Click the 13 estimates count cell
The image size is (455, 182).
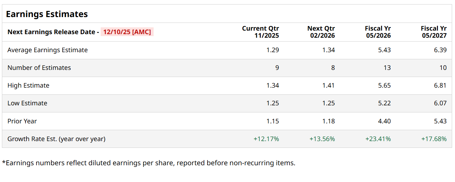pyautogui.click(x=387, y=68)
